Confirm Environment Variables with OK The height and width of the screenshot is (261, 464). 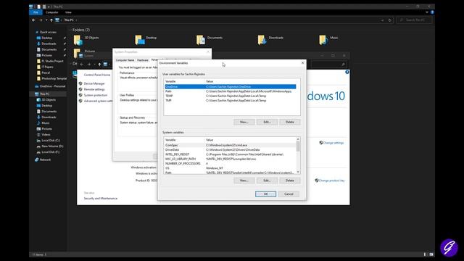[x=266, y=194]
